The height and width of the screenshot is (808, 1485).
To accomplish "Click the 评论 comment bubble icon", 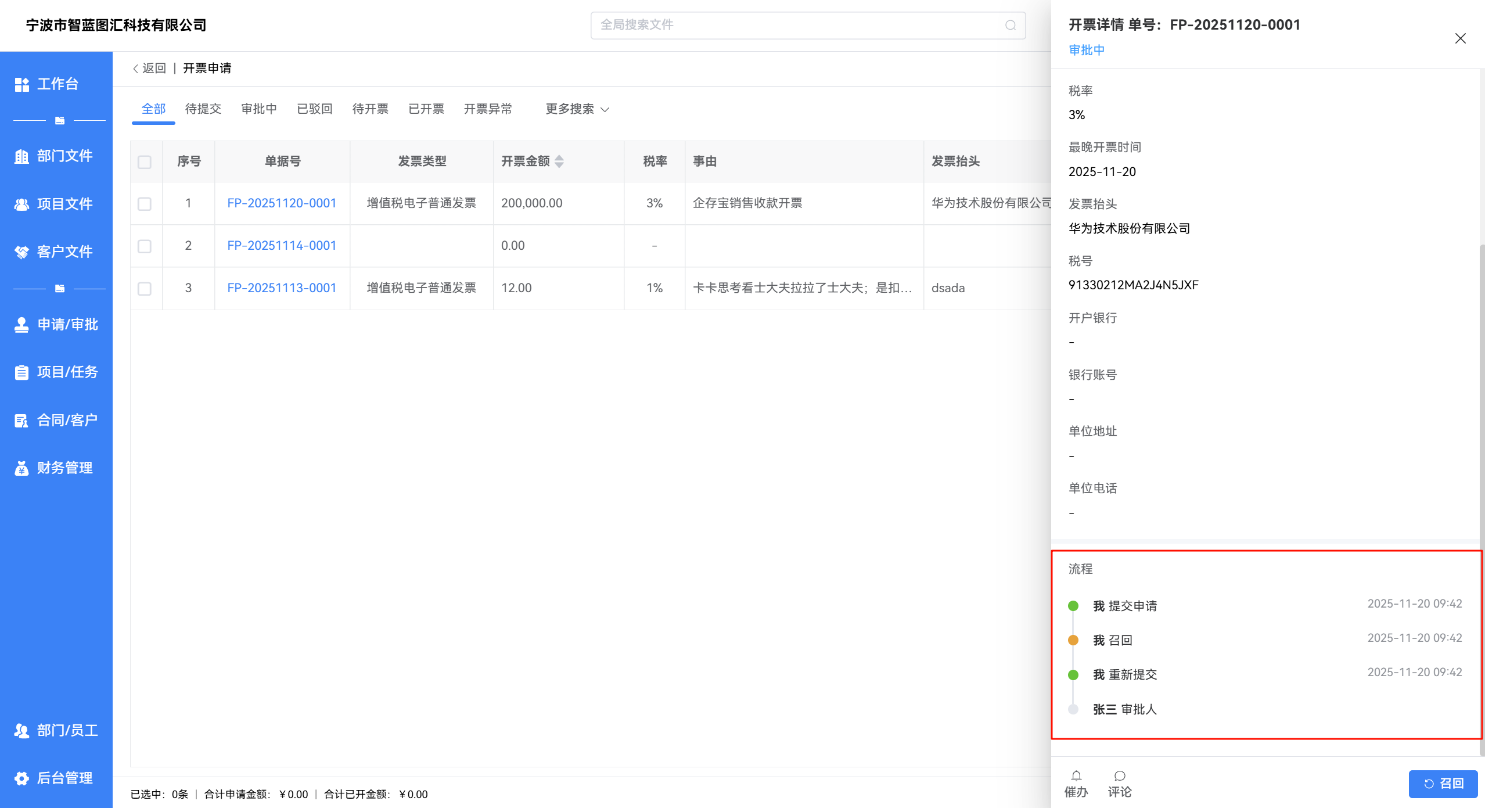I will 1119,776.
